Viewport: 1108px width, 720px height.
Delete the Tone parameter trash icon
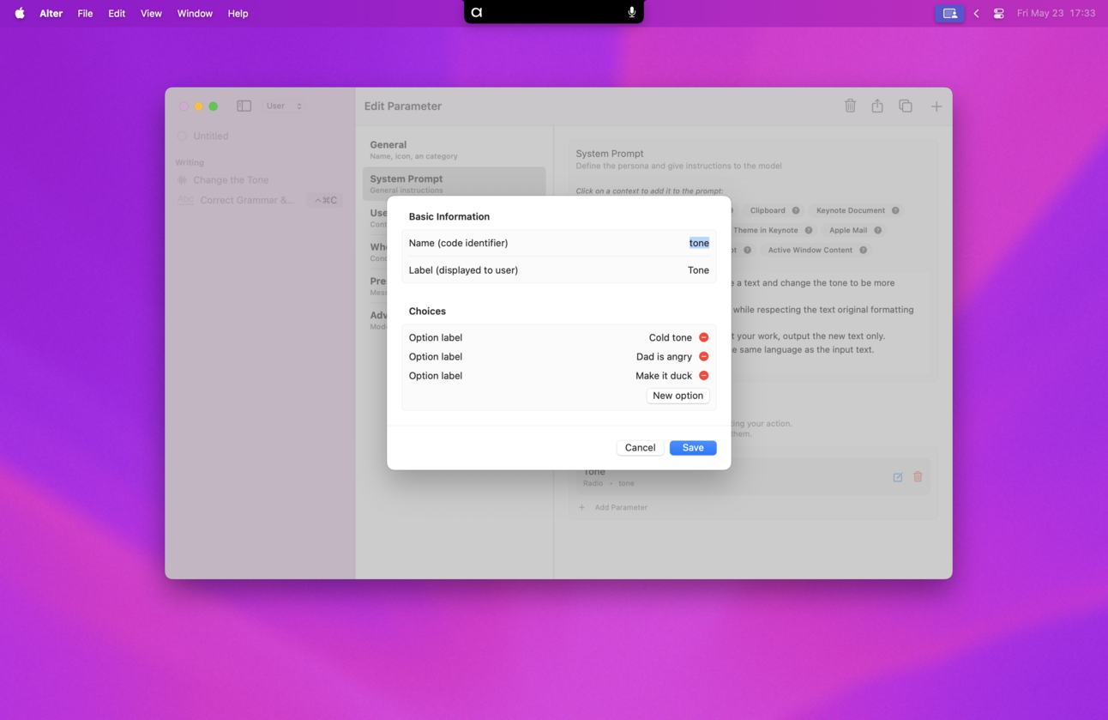pos(918,476)
